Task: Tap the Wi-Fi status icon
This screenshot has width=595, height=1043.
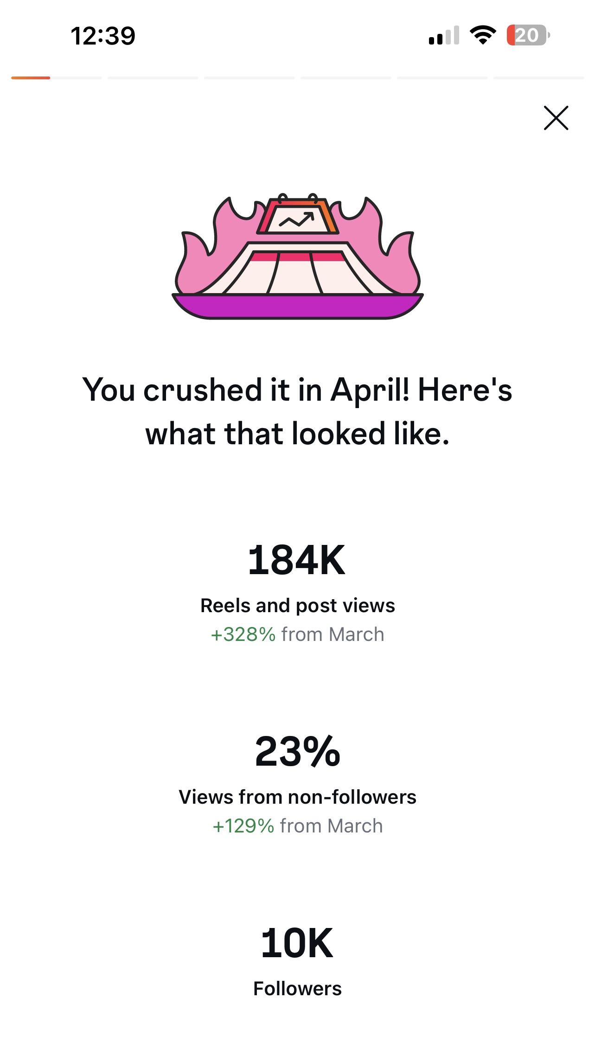Action: coord(482,35)
